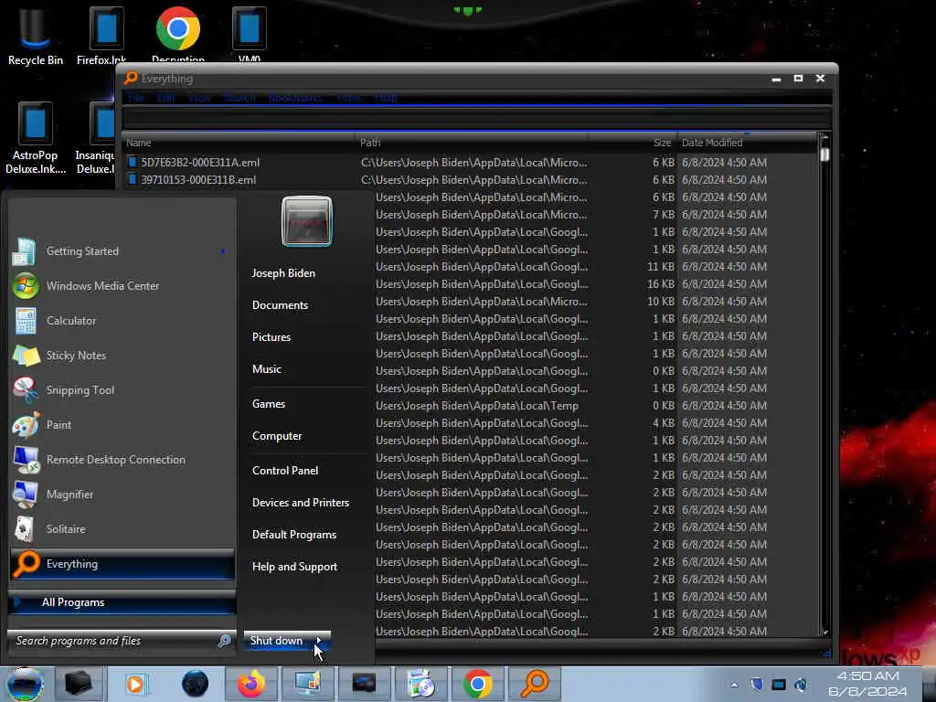The height and width of the screenshot is (702, 936).
Task: Start Remote Desktop Connection
Action: click(120, 460)
